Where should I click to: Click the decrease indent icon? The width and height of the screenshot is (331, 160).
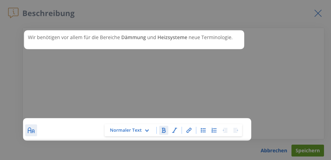[x=225, y=130]
